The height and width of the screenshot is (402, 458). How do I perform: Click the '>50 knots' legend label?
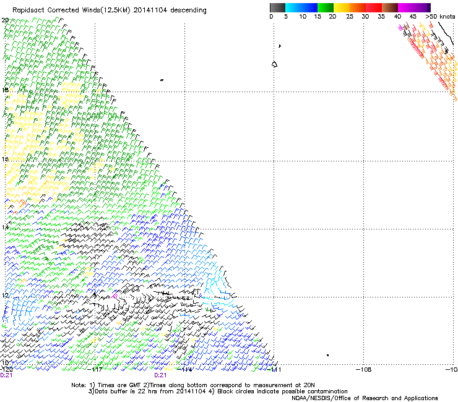440,17
